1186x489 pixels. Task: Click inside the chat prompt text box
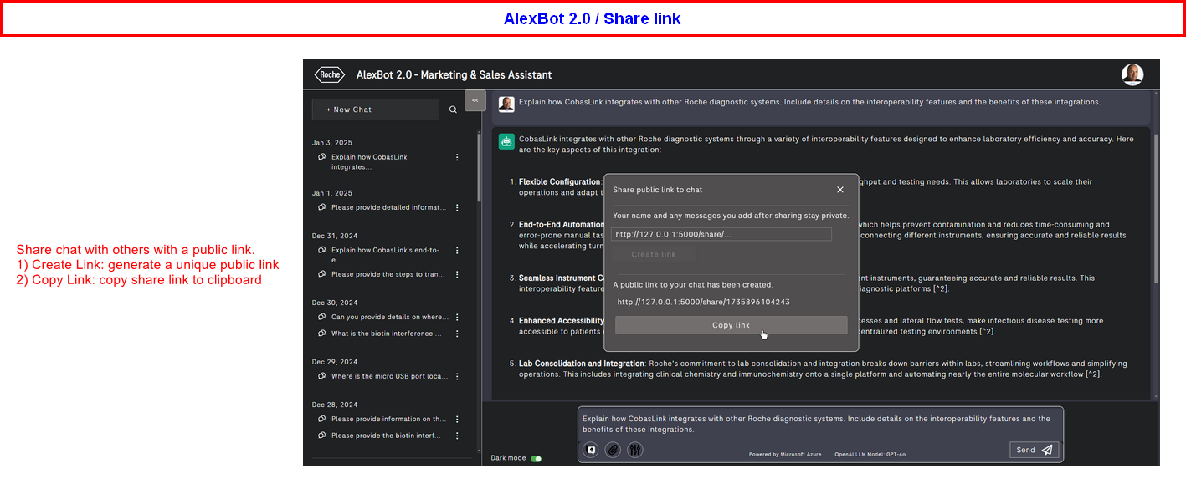[x=820, y=424]
